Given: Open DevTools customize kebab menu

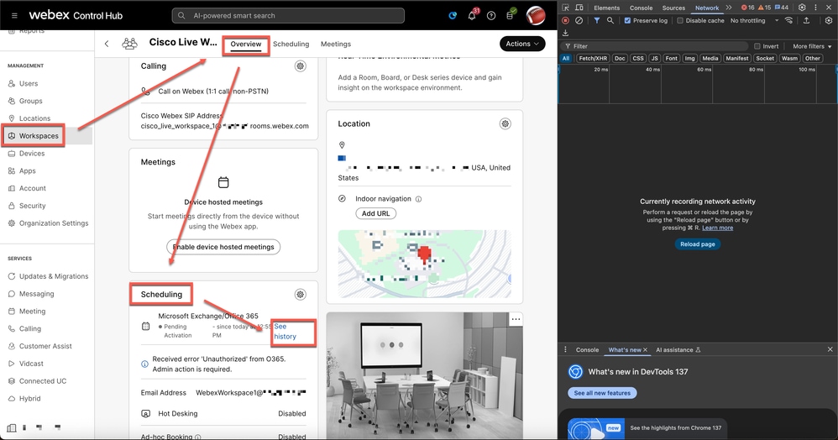Looking at the screenshot, I should (815, 8).
